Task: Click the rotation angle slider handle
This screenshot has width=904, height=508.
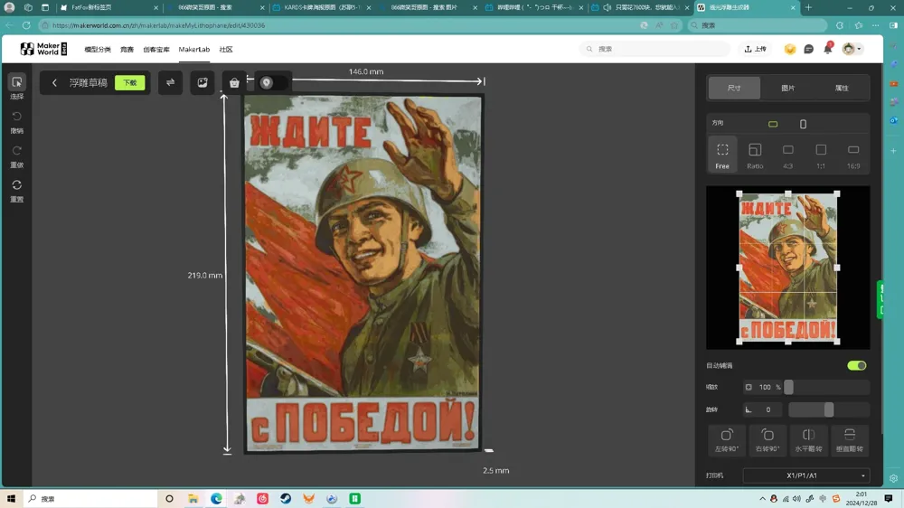Action: coord(828,409)
